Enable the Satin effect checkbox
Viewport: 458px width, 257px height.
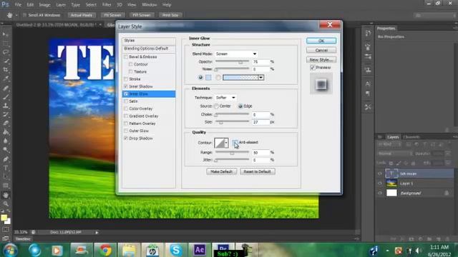126,101
